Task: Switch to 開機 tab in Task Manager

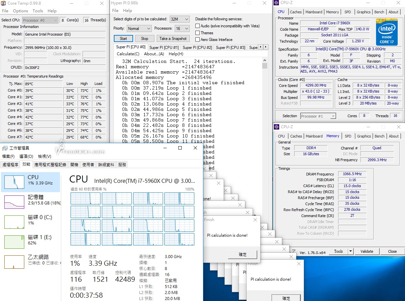Action: (74, 164)
